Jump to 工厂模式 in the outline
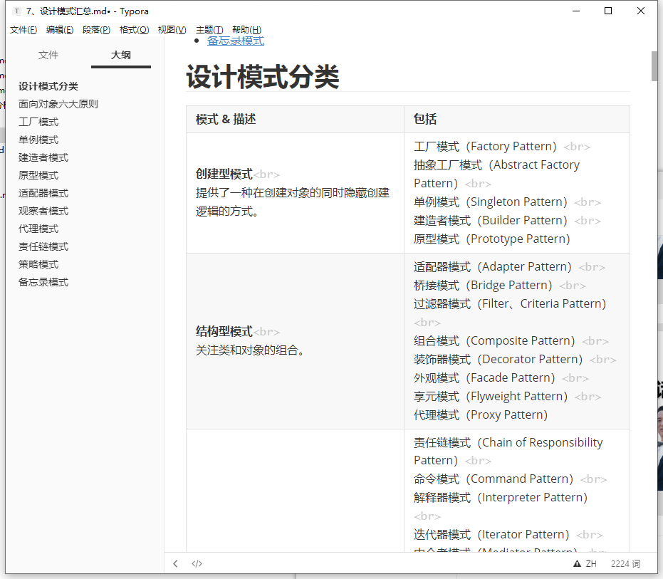The image size is (663, 579). (x=38, y=122)
